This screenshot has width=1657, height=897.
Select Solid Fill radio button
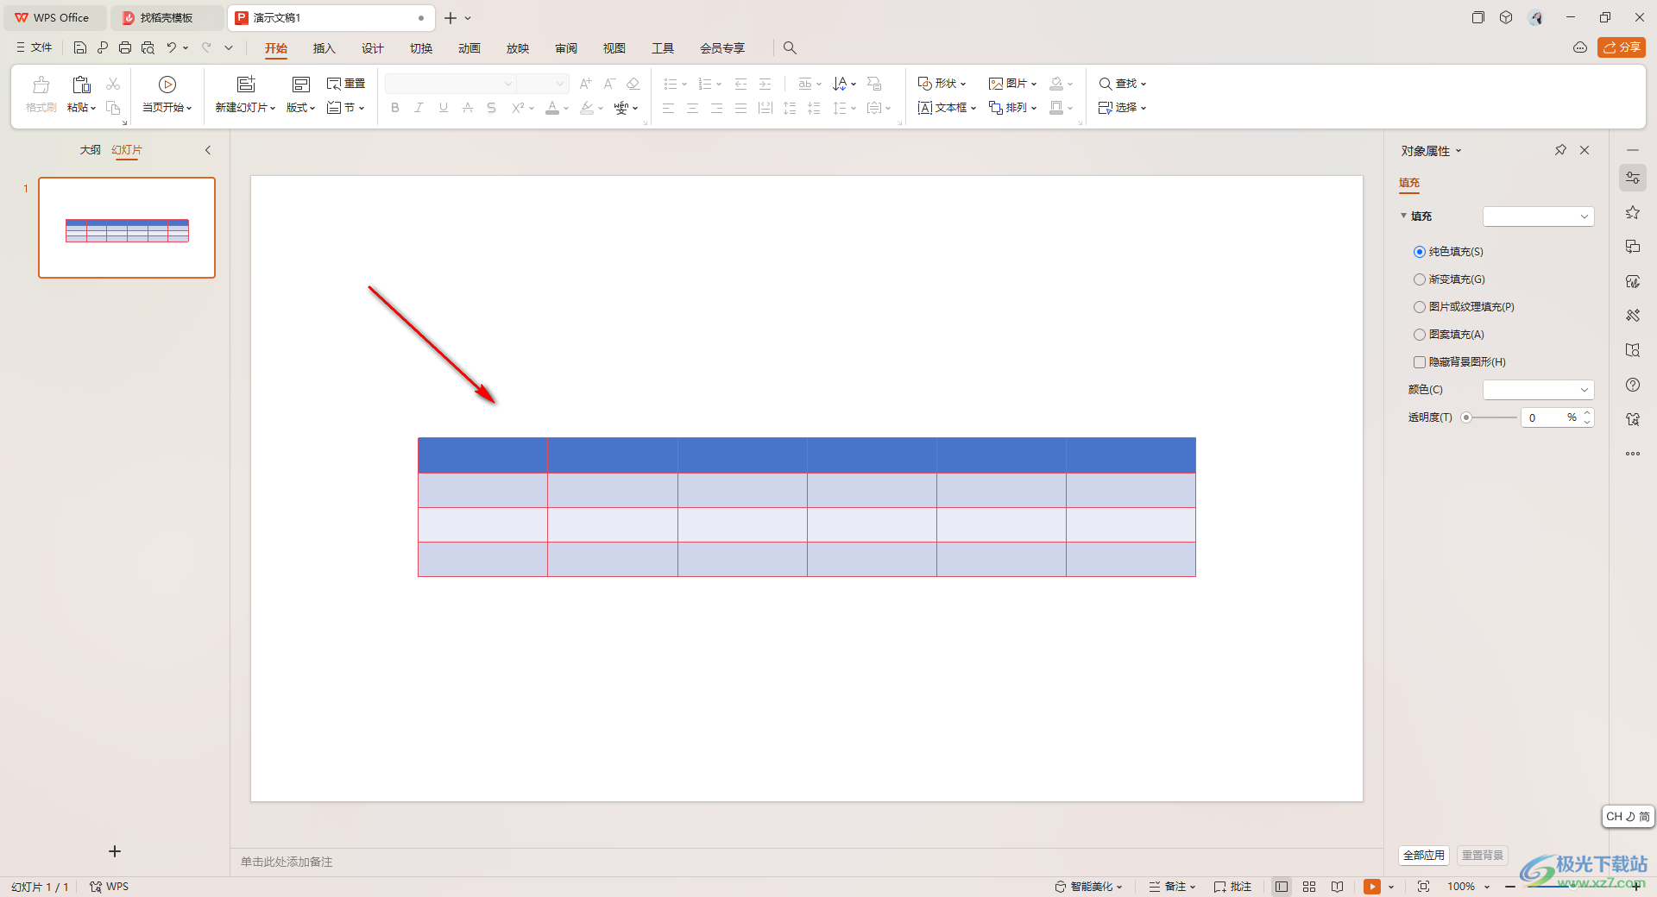click(x=1420, y=252)
